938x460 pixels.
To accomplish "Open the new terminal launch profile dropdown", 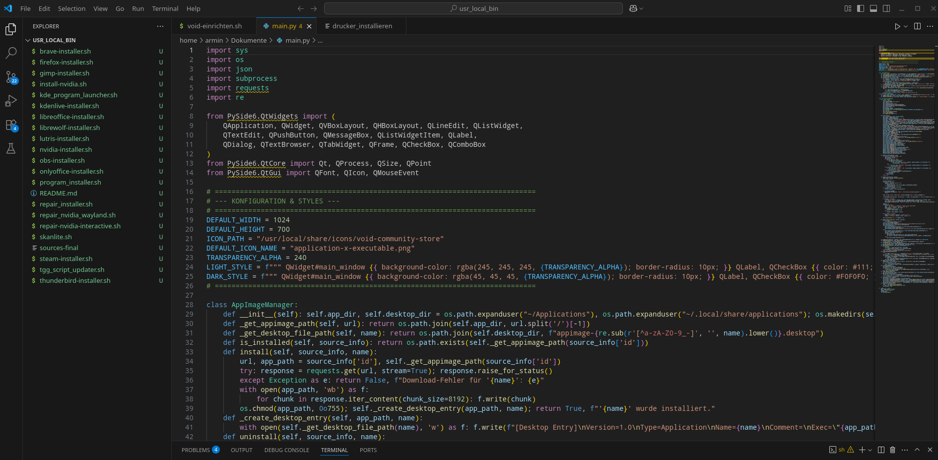I will pos(870,450).
